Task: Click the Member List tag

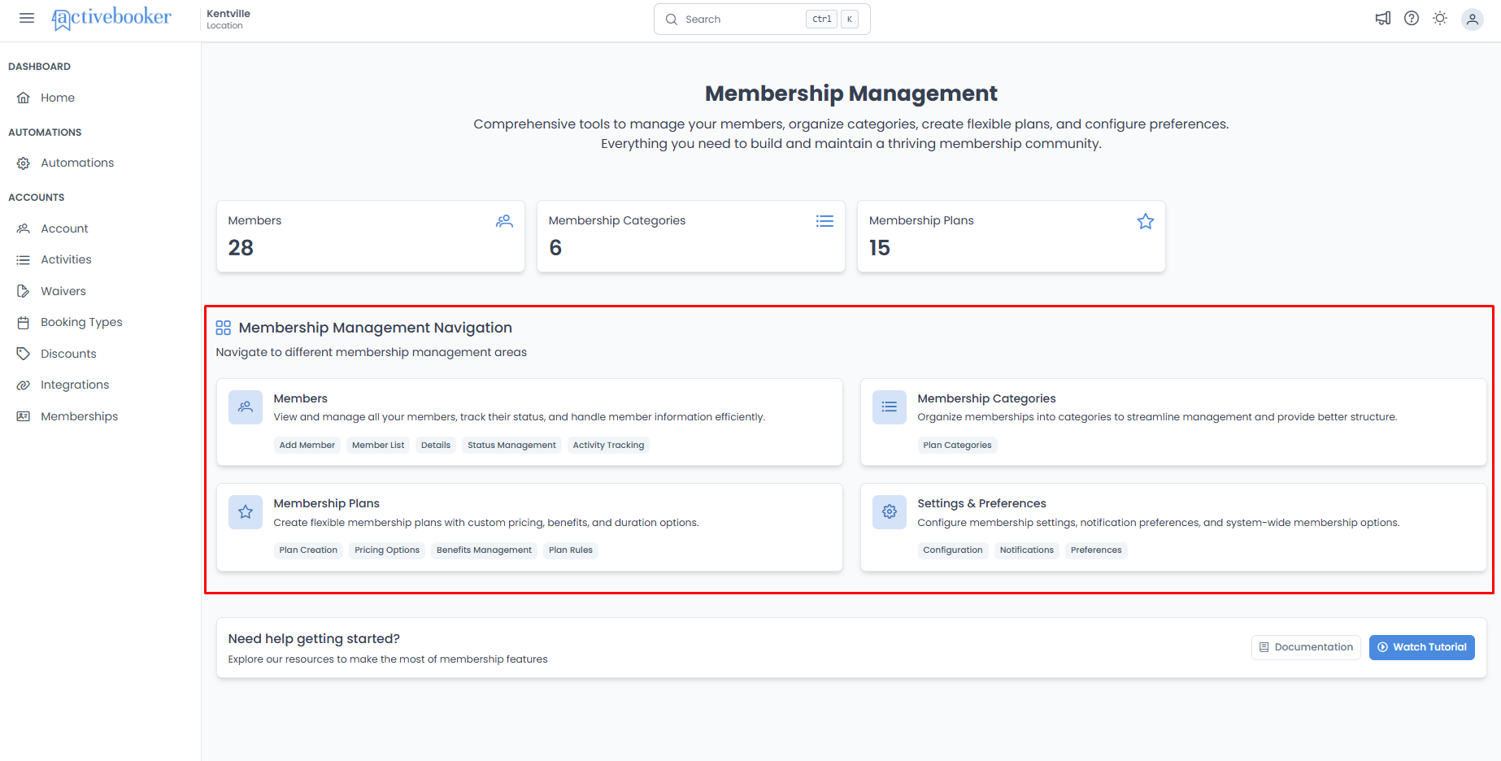Action: click(378, 446)
